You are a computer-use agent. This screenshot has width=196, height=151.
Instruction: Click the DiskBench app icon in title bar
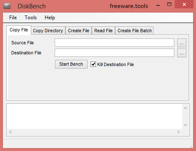7,6
